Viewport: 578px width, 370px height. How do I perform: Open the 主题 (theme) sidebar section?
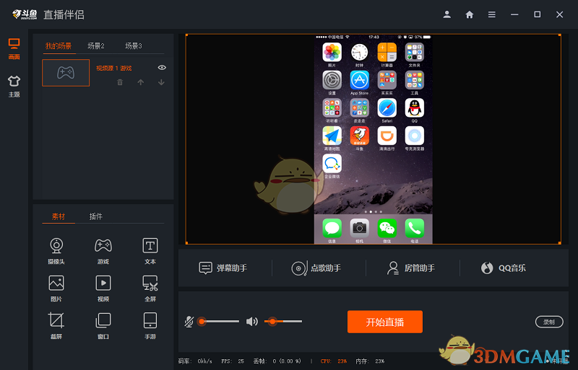[14, 86]
